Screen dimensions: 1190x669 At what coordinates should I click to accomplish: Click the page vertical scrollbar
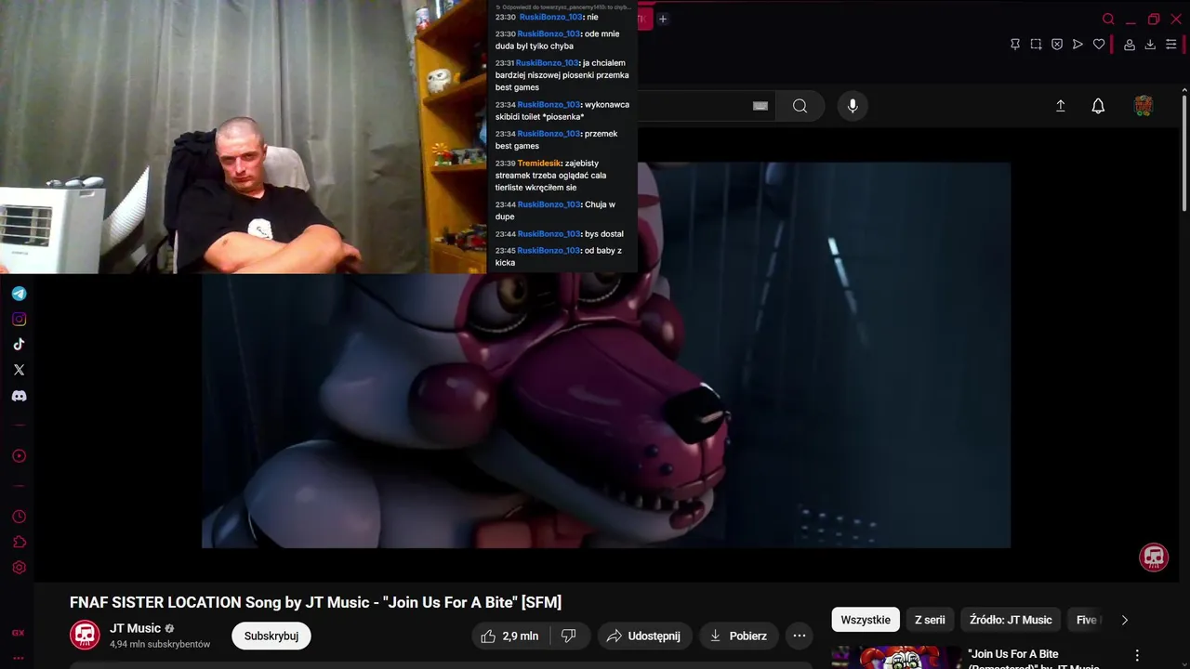click(1183, 151)
